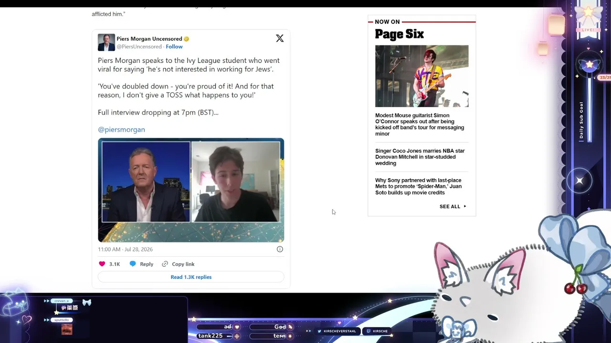The image size is (611, 343).
Task: Open the Coco Jones marries Donovan Mitchell headline
Action: [420, 157]
